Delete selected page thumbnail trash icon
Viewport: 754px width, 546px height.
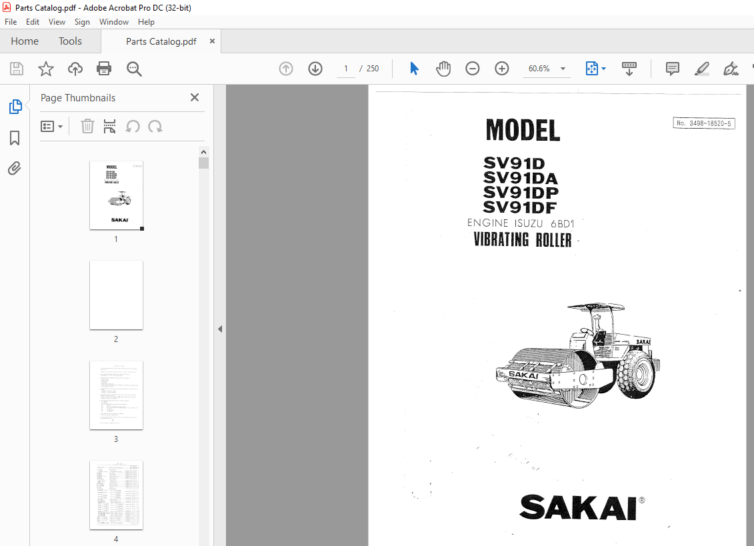click(x=87, y=126)
